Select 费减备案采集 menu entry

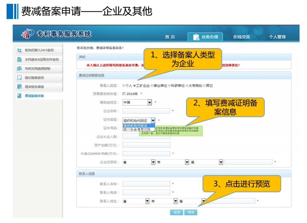(39, 96)
